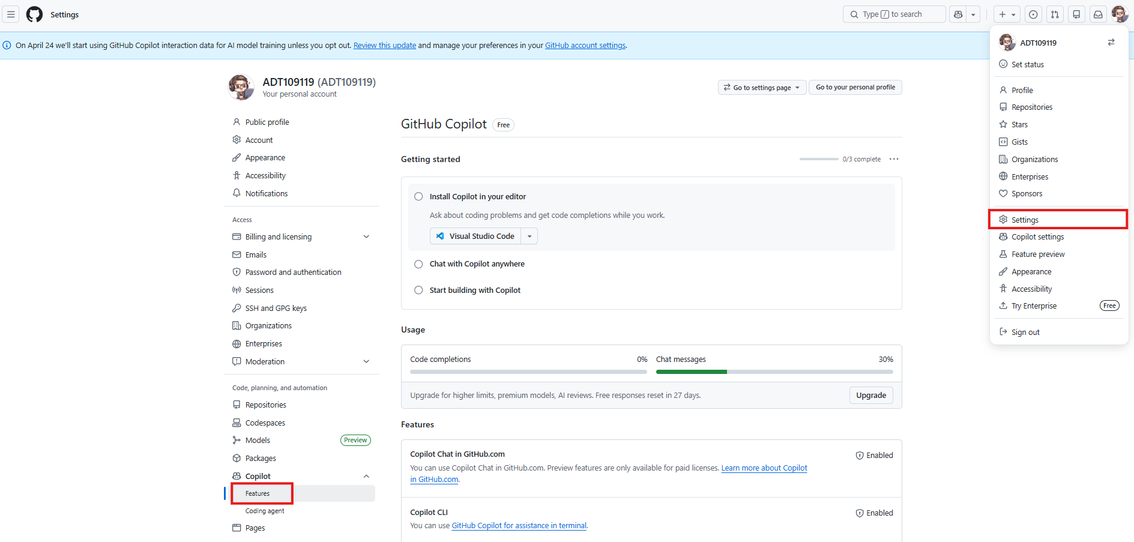Image resolution: width=1134 pixels, height=542 pixels.
Task: Open Accessibility settings in sidebar
Action: [301, 175]
